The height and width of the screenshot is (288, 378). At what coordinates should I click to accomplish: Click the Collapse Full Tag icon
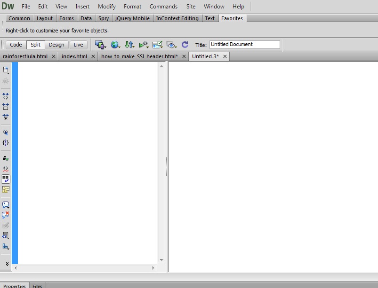6,96
